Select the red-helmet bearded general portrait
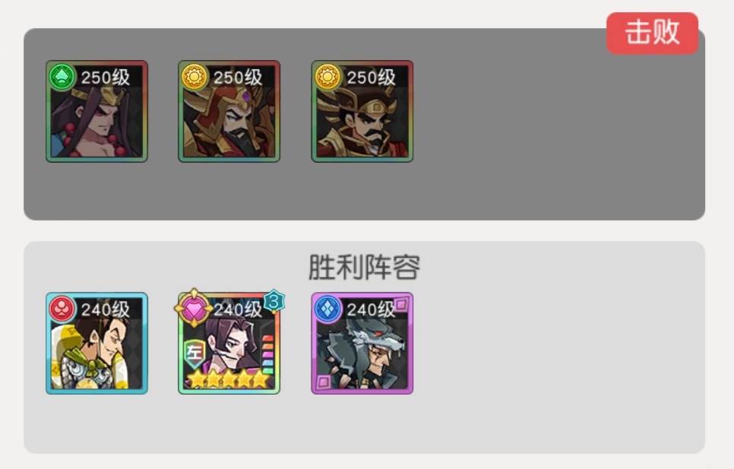 (x=229, y=112)
